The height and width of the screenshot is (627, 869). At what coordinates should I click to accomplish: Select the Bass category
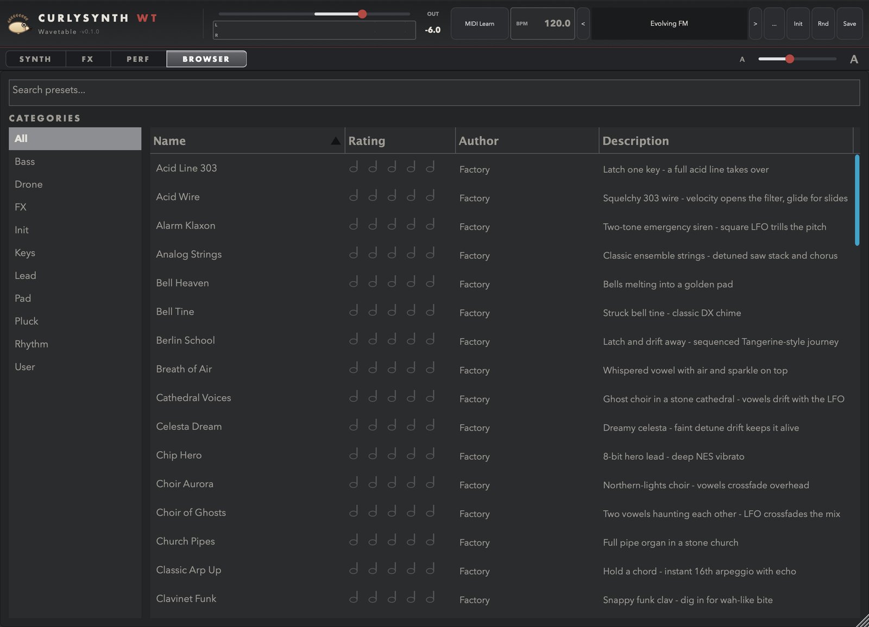pos(75,161)
